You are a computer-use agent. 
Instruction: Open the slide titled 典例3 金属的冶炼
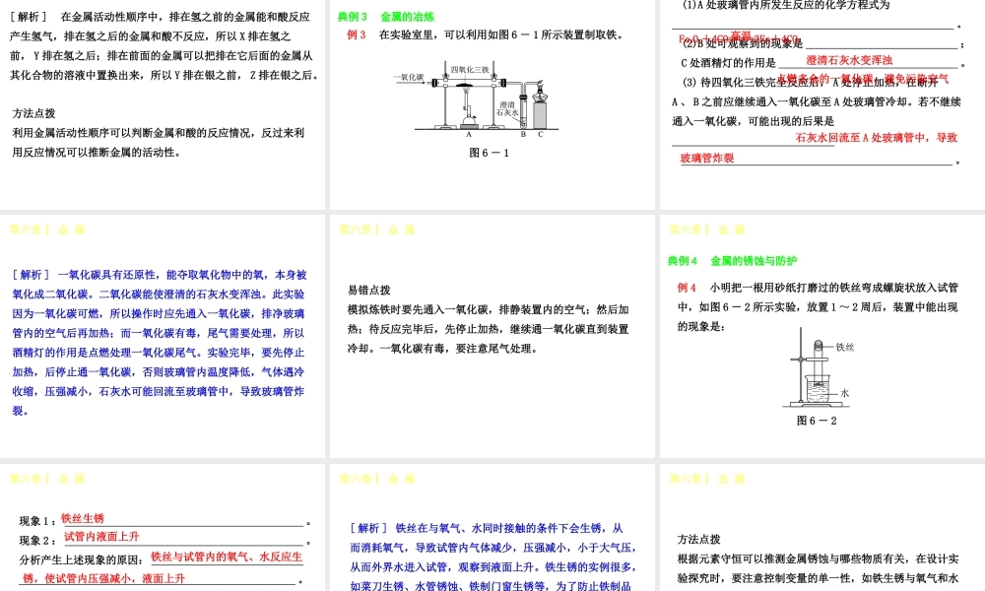tap(492, 104)
